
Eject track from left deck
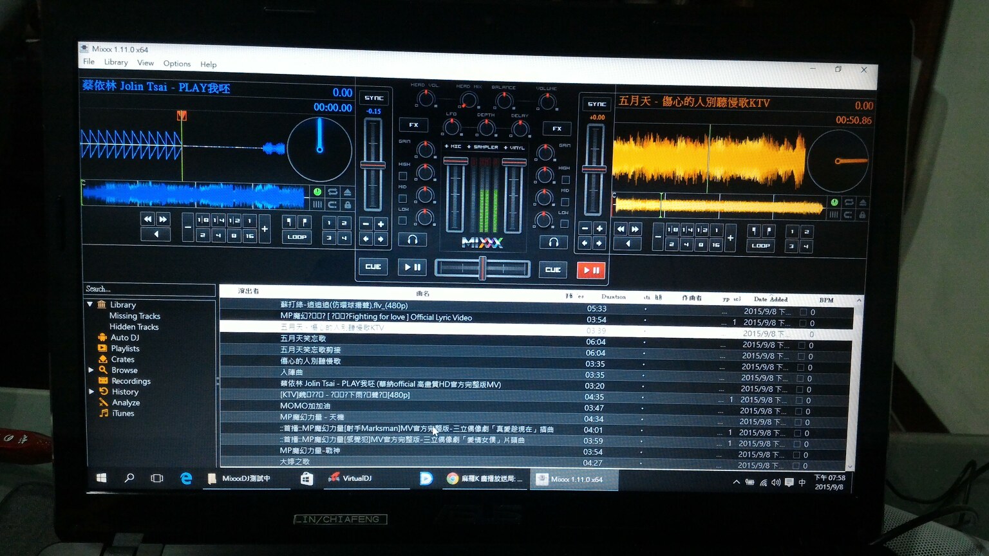(x=348, y=192)
